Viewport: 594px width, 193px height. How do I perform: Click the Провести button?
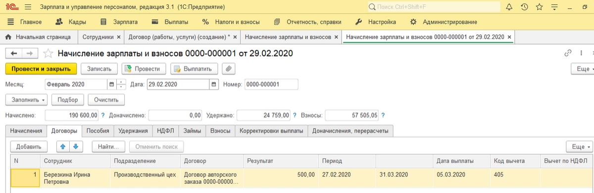[144, 69]
